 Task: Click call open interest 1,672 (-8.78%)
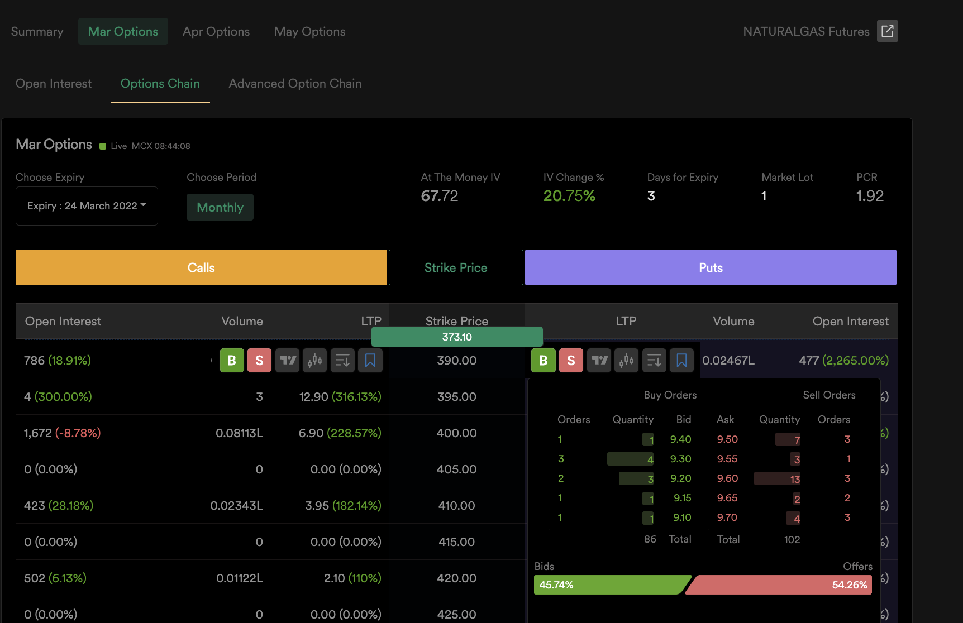click(63, 433)
